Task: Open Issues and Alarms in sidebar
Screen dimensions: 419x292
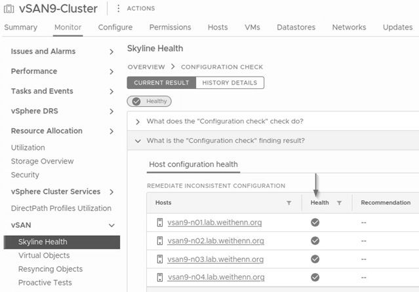Action: 43,51
